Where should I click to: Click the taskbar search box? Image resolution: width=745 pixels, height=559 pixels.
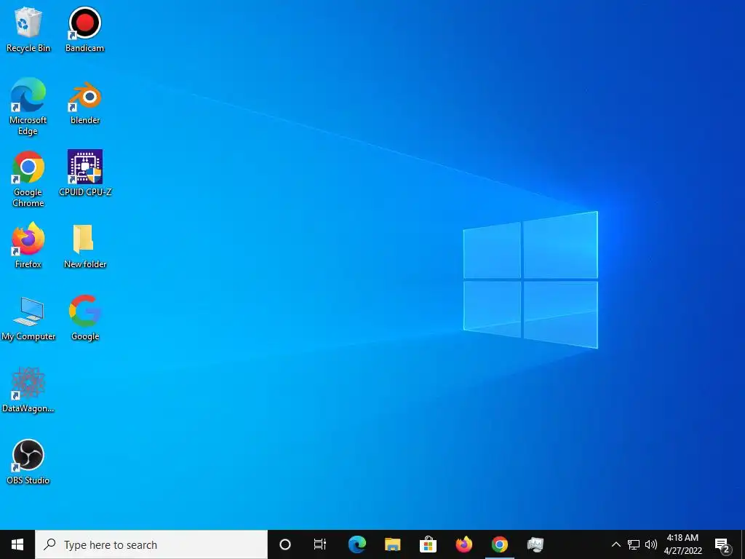click(x=151, y=544)
